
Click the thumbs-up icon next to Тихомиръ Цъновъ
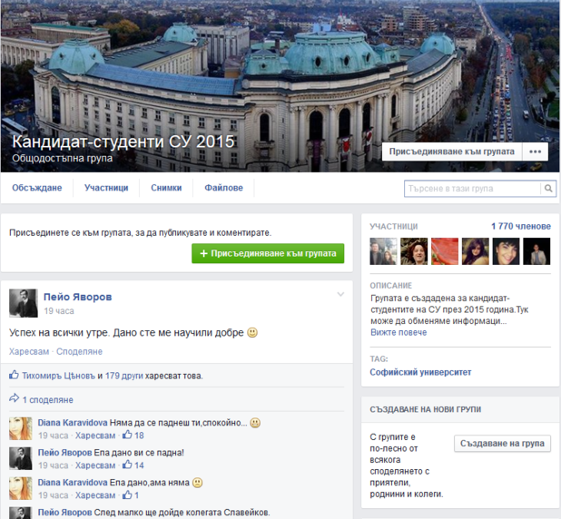[x=14, y=375]
